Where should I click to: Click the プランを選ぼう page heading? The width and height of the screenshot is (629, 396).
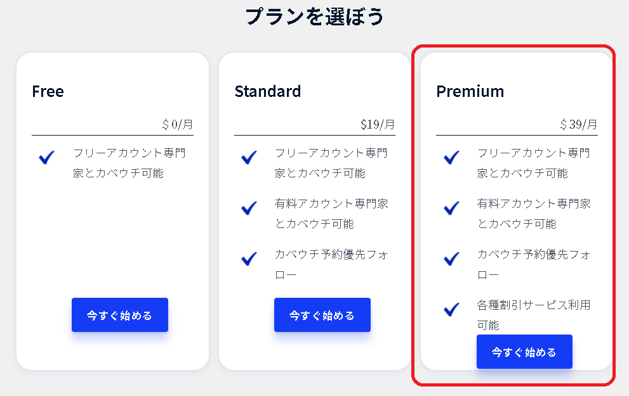pos(315,16)
